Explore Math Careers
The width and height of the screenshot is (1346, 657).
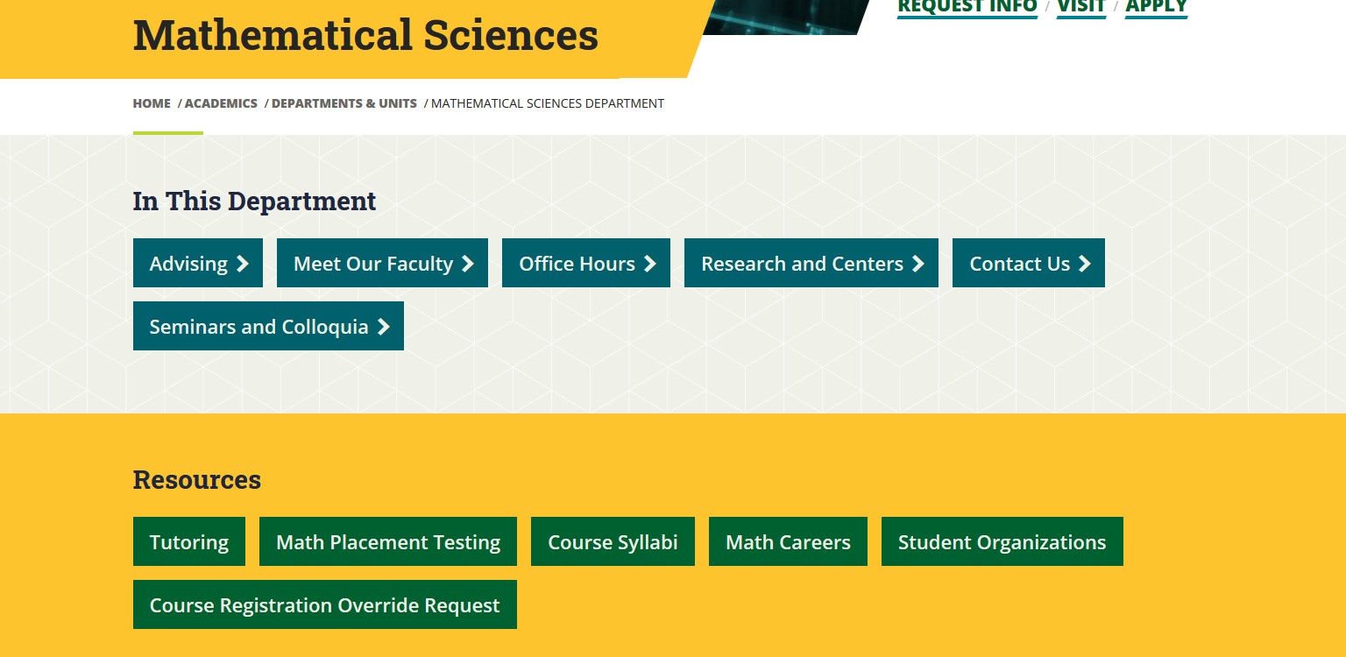(x=788, y=542)
